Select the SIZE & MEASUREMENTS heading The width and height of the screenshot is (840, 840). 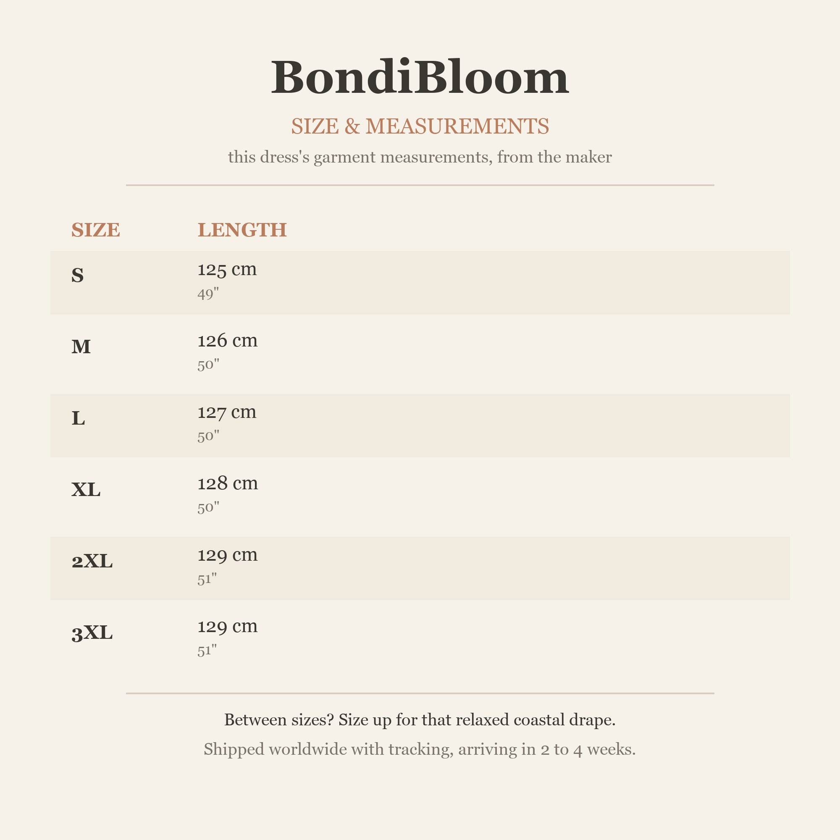click(x=420, y=126)
